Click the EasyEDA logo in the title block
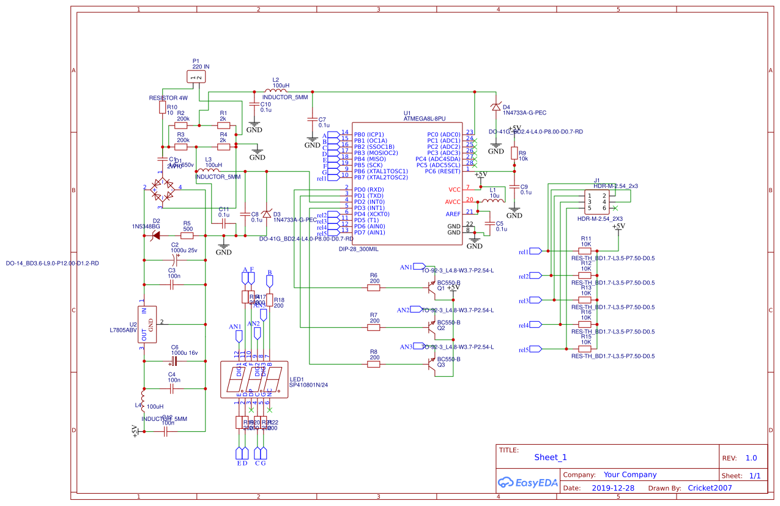780x506 pixels. [527, 481]
